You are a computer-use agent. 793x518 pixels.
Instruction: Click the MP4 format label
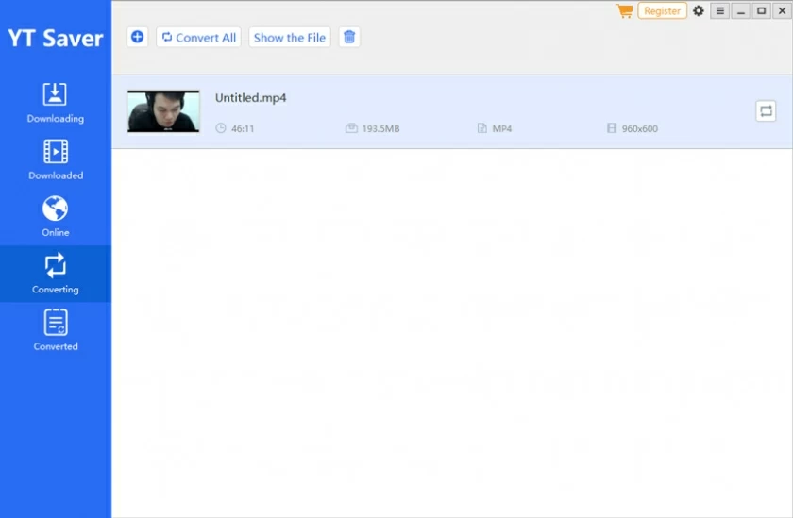point(501,128)
